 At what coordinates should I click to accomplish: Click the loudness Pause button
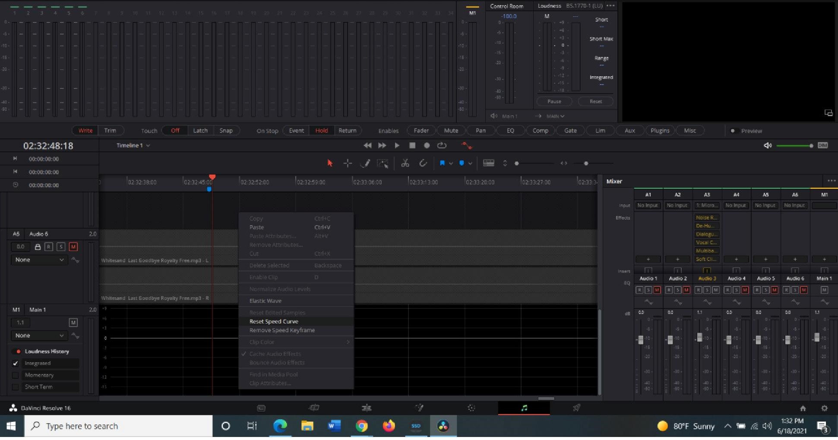(554, 101)
